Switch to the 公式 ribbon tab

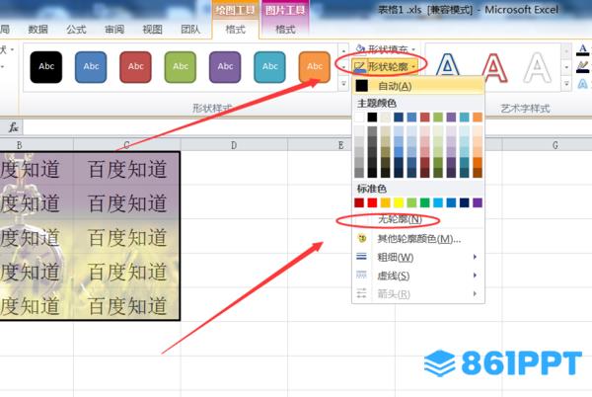click(76, 29)
